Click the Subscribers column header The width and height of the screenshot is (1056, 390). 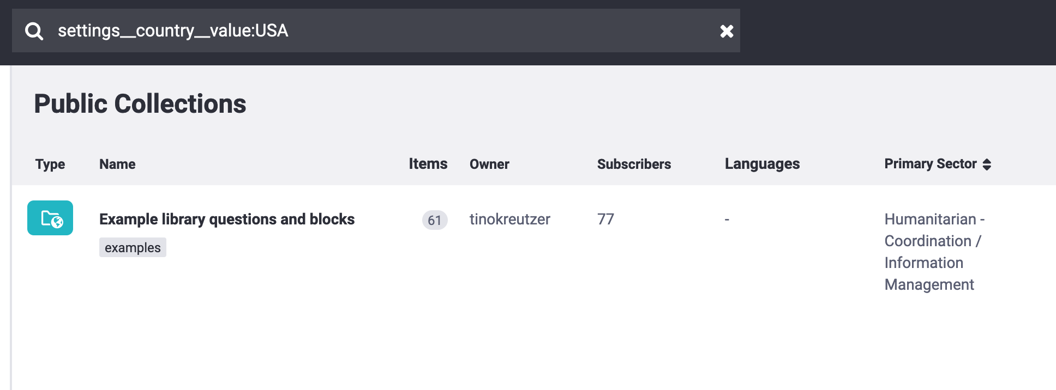[634, 164]
